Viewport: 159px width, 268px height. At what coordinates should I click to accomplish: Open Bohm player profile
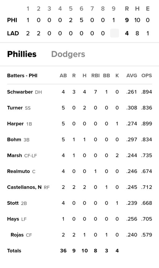click(14, 140)
